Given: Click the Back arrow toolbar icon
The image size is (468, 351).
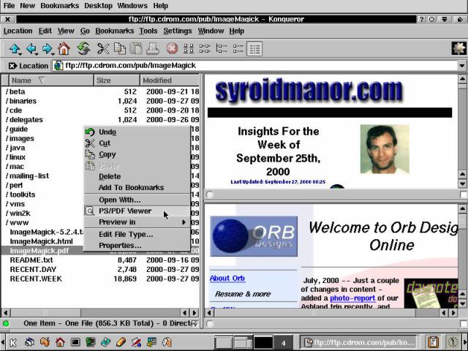Looking at the screenshot, I should click(31, 49).
